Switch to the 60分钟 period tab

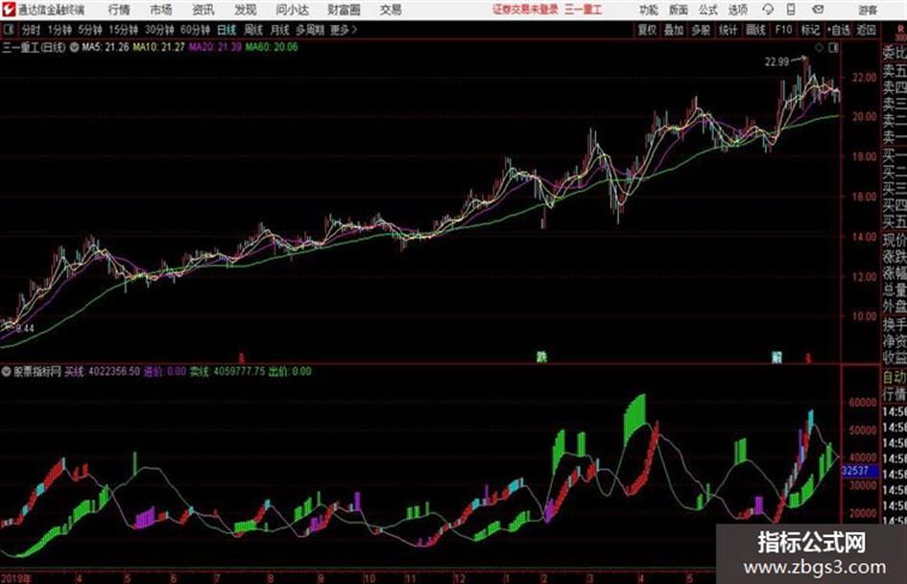point(196,30)
